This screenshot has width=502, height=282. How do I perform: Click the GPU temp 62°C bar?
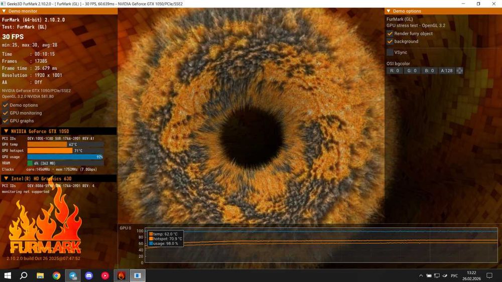(65, 145)
